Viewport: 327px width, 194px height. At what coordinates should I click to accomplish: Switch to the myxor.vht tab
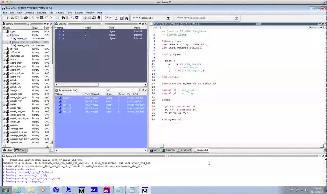(x=185, y=150)
